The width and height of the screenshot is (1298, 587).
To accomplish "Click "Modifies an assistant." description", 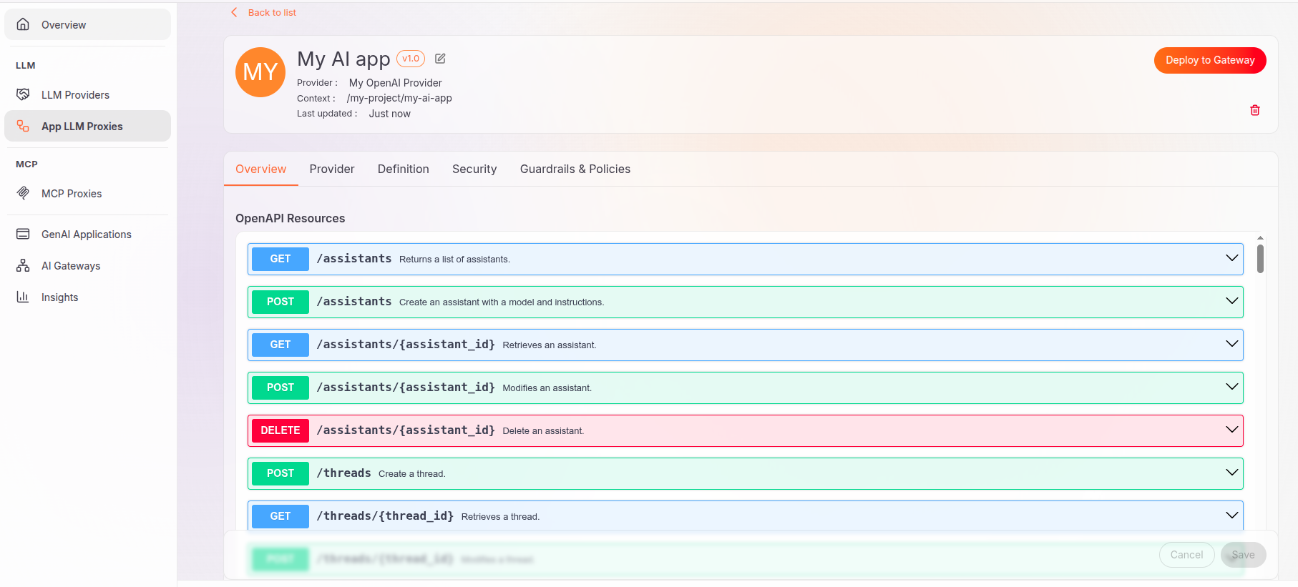I will (547, 388).
